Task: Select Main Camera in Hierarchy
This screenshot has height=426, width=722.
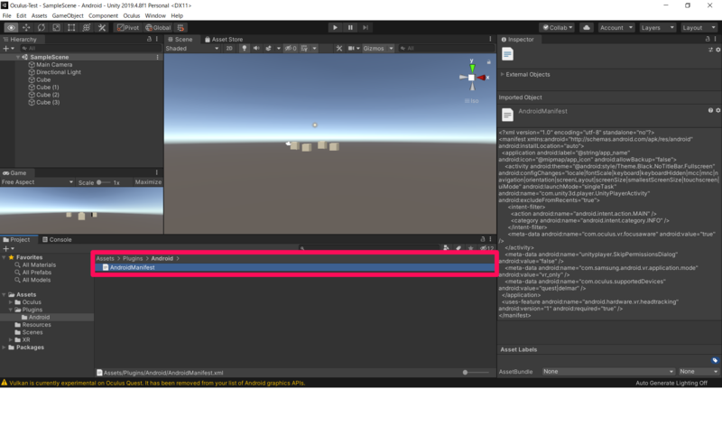Action: (x=54, y=65)
